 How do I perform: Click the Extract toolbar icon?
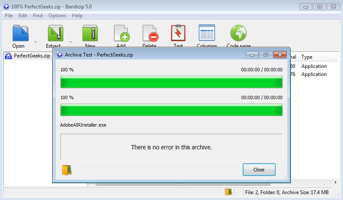56,33
